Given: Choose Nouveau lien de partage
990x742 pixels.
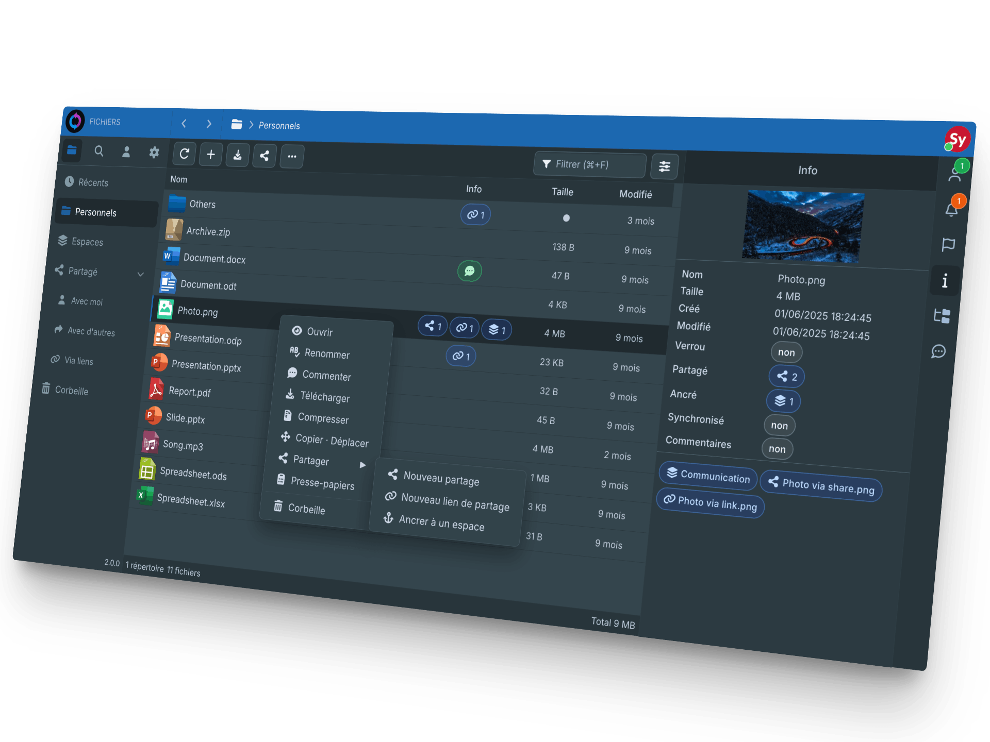Looking at the screenshot, I should pos(448,501).
